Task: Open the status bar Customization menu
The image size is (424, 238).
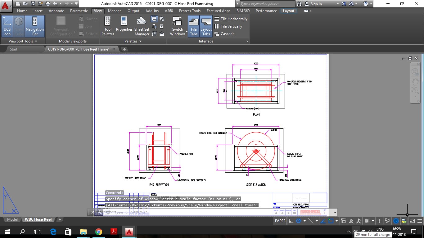Action: point(420,221)
